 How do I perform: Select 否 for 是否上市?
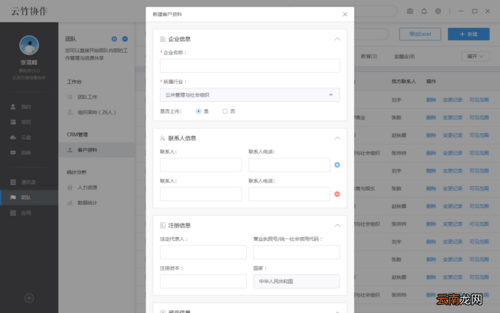[x=225, y=111]
